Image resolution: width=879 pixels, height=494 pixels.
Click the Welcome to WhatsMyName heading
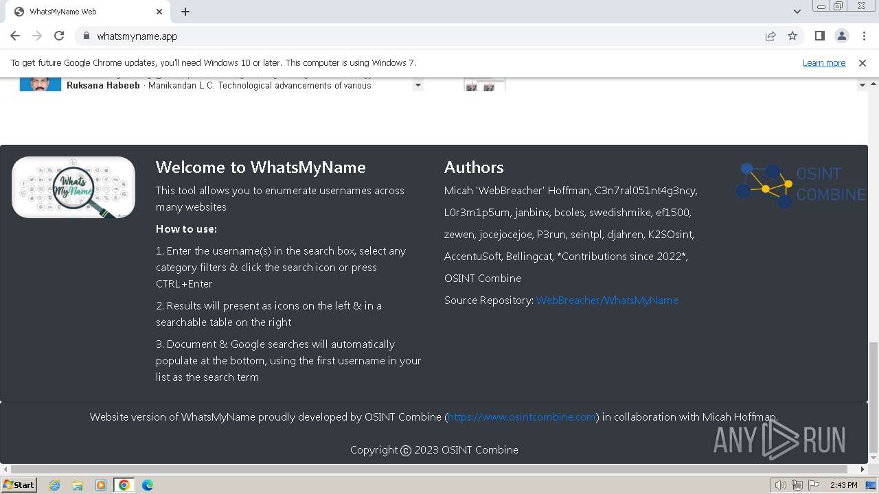click(x=260, y=167)
